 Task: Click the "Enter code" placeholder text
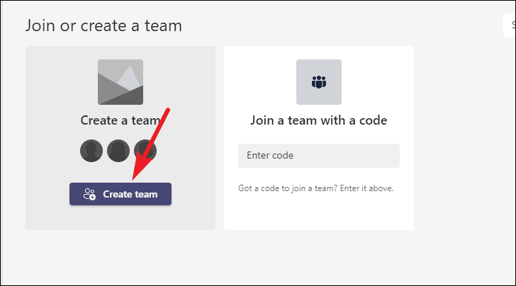[x=270, y=155]
